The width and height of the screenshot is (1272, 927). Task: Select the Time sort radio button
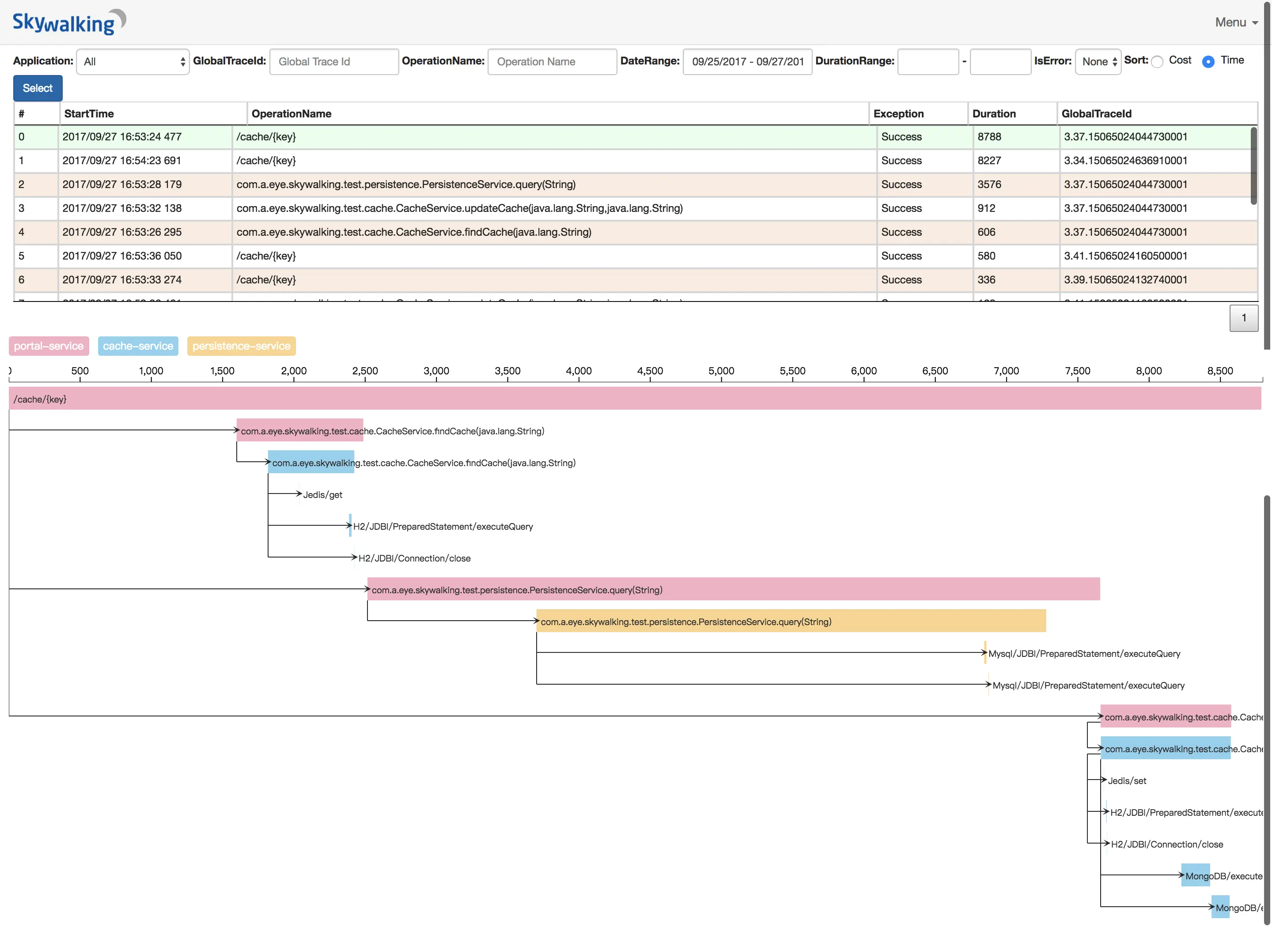(x=1208, y=62)
